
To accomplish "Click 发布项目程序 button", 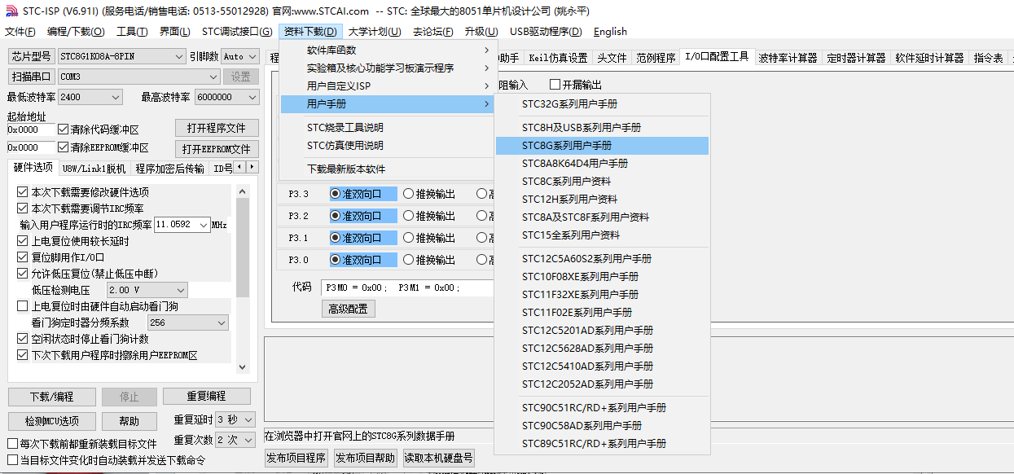I will (x=296, y=458).
